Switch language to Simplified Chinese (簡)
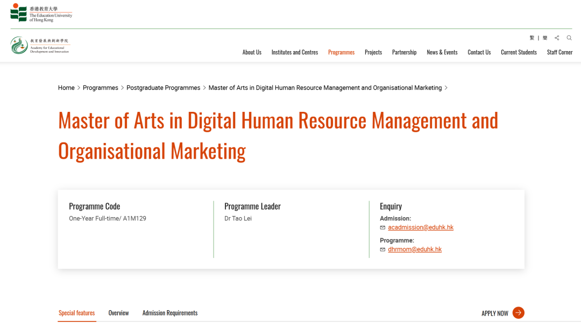The height and width of the screenshot is (329, 581). 545,38
